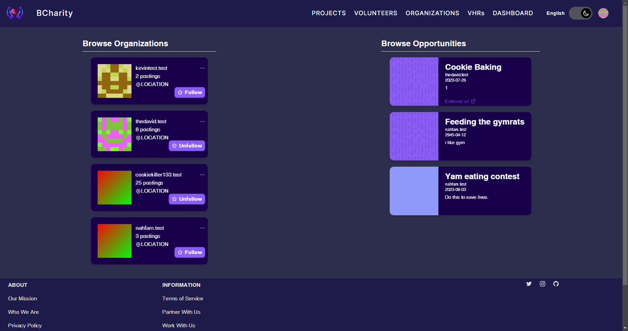Open cookiekiller133.test gradient avatar
628x331 pixels.
tap(115, 187)
